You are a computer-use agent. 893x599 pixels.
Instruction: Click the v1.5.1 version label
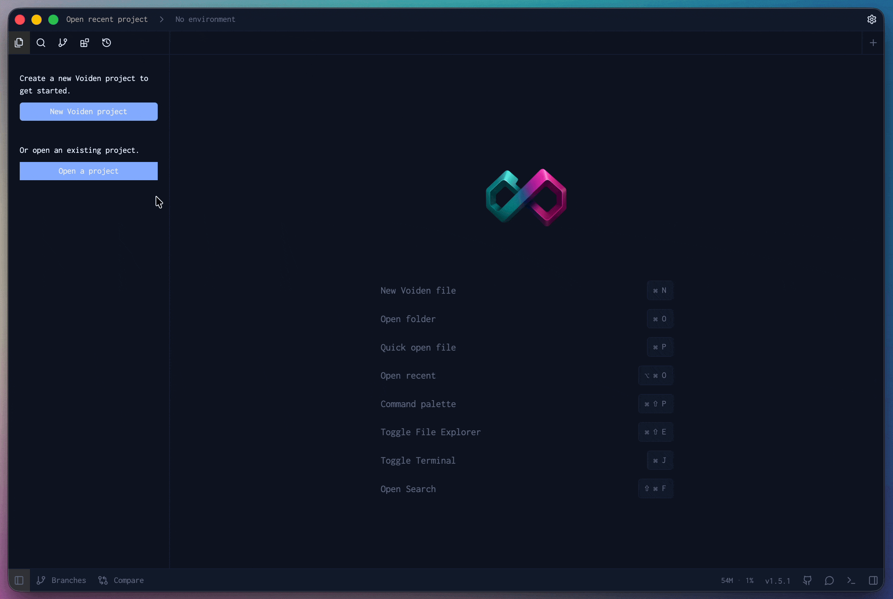tap(778, 581)
